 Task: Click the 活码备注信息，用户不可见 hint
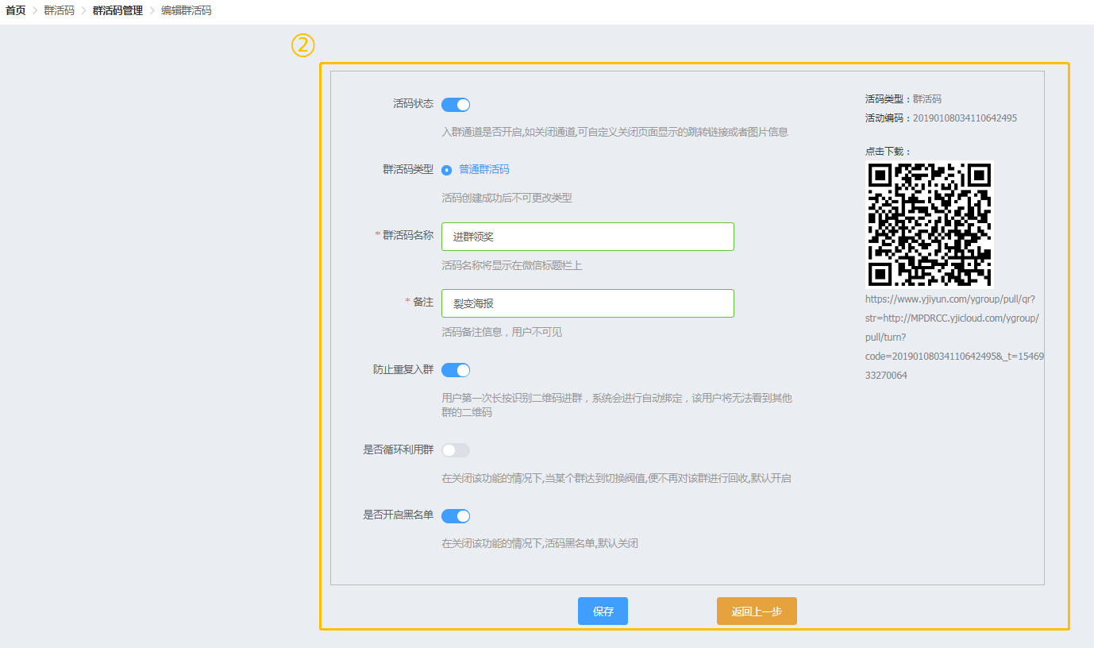point(502,332)
